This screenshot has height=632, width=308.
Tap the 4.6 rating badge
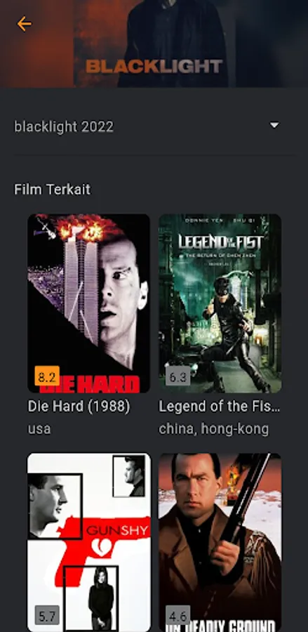pos(178,615)
